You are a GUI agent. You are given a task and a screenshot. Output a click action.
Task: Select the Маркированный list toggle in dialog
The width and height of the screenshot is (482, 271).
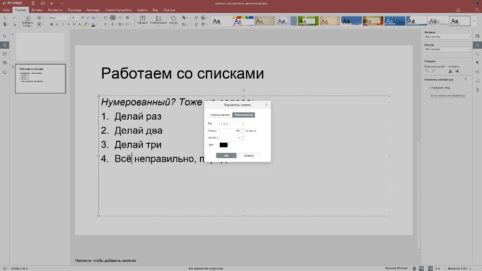[x=220, y=115]
